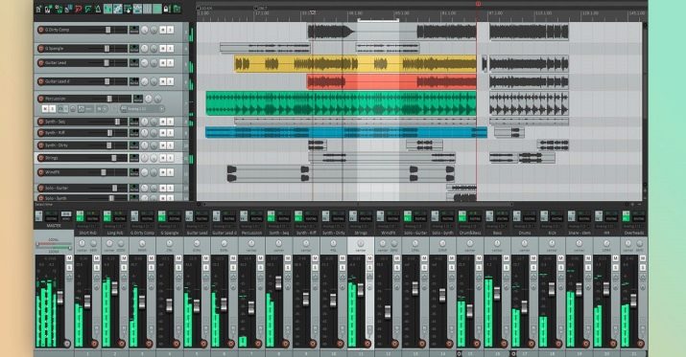
Task: Click the New Project toolbar icon
Action: pos(38,9)
